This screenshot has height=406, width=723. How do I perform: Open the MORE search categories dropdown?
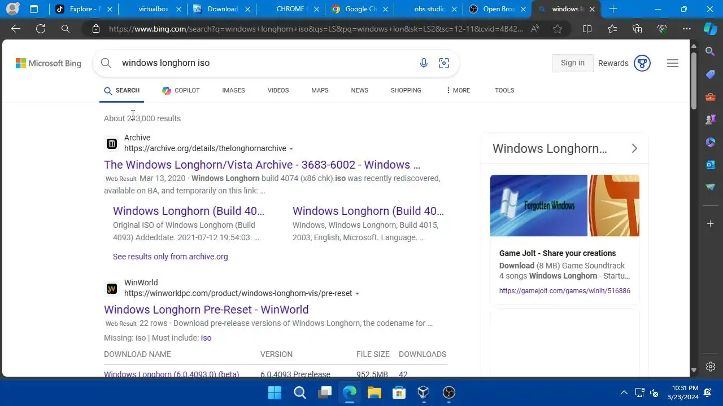[x=458, y=90]
